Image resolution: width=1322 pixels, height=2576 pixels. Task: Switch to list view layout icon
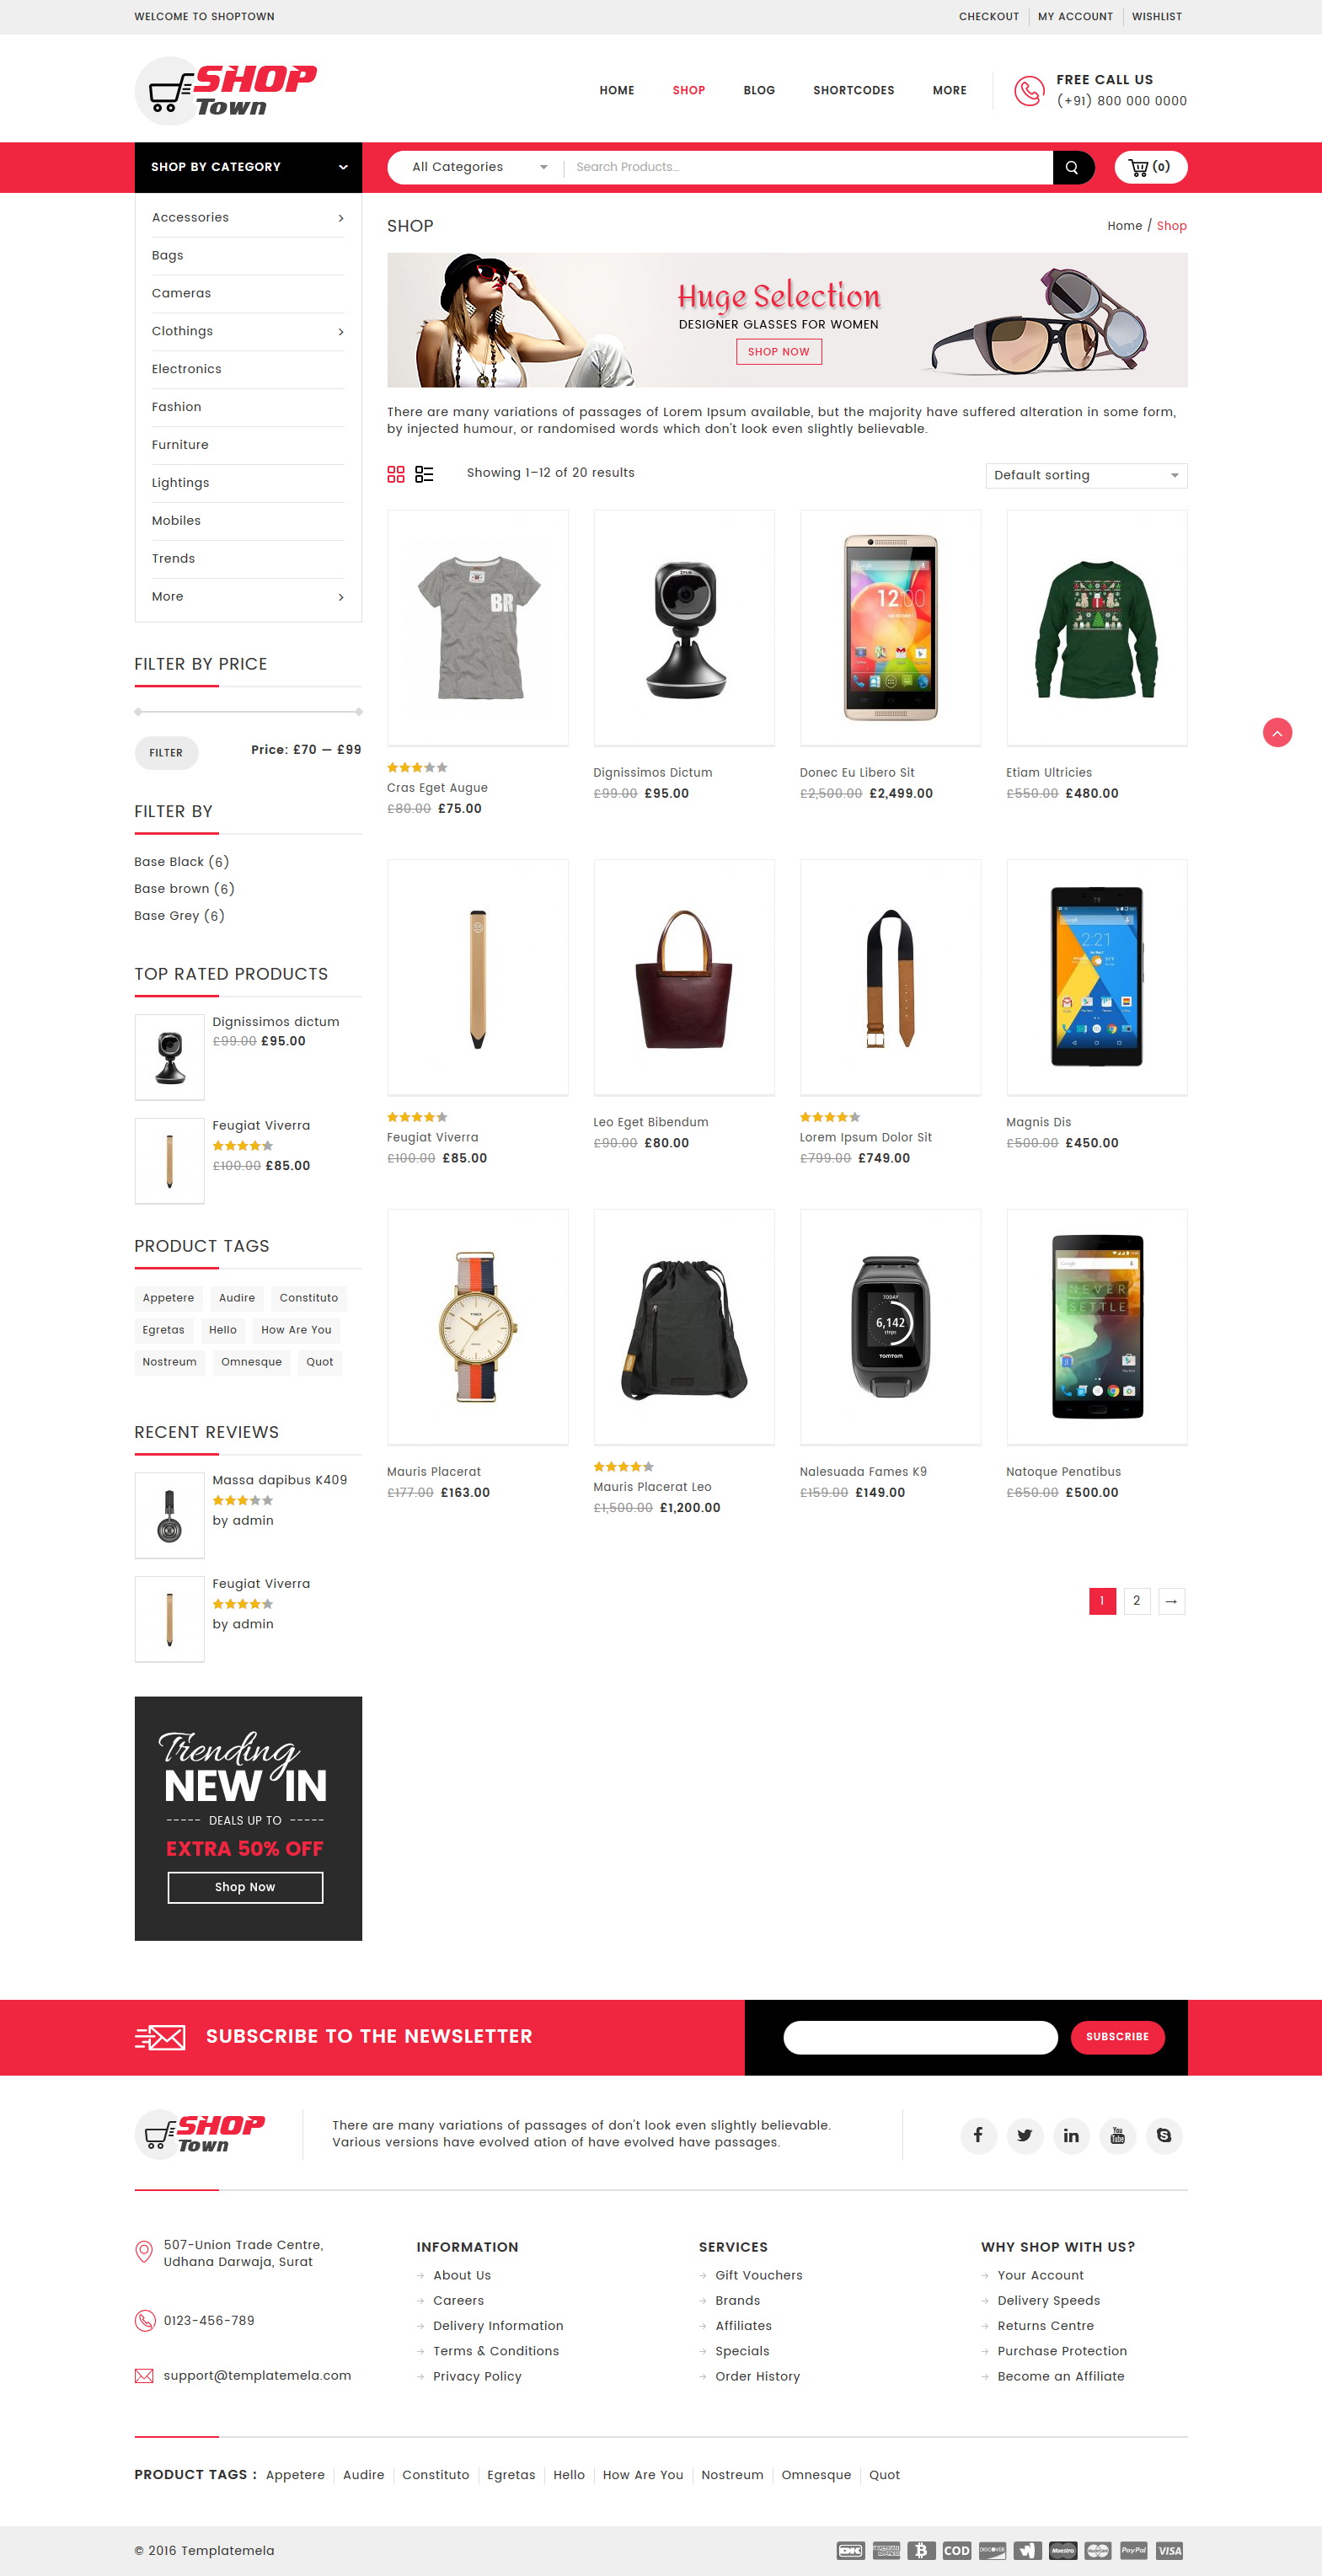tap(424, 474)
